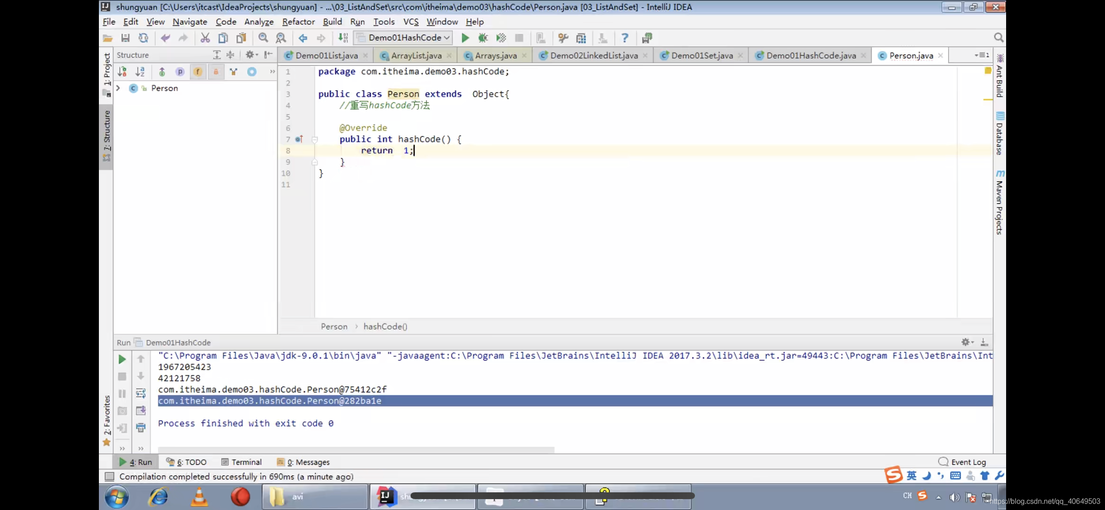Expand the Person tree item

(117, 87)
